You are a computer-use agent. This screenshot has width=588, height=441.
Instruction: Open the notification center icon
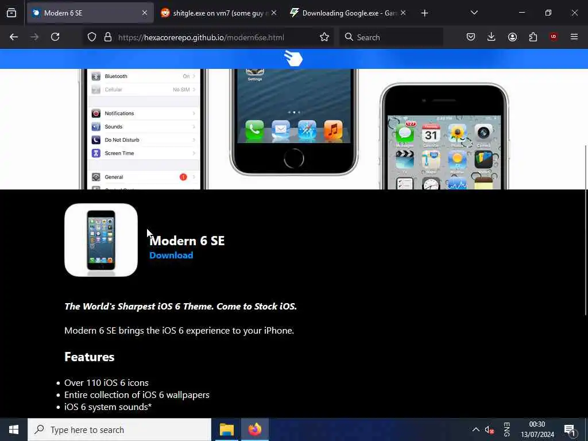click(570, 430)
